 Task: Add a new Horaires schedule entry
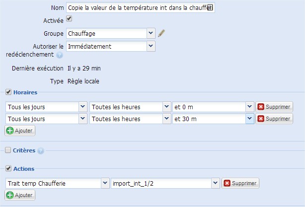20,131
